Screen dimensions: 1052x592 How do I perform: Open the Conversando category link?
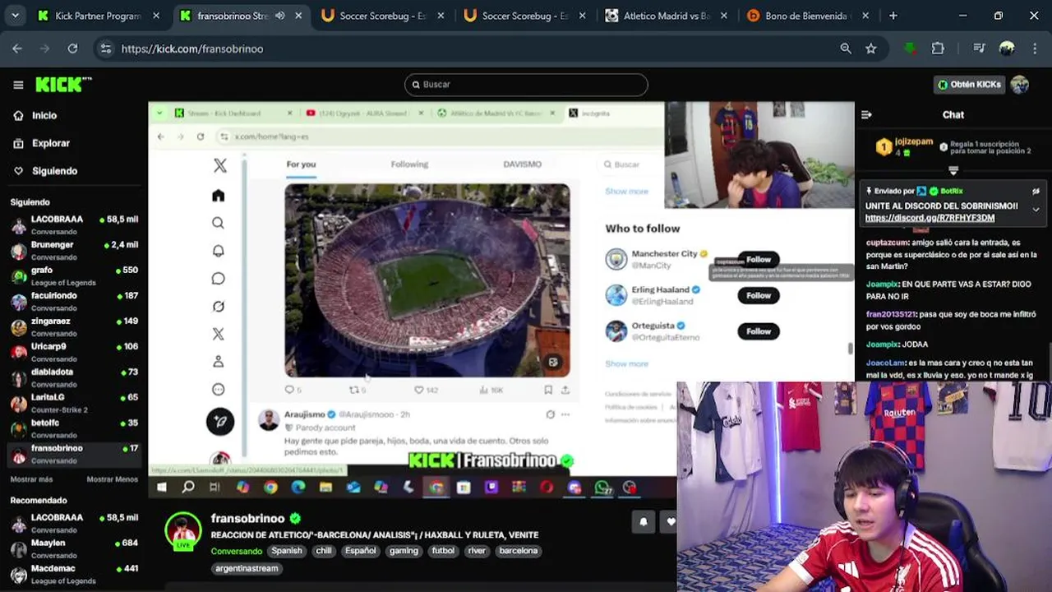click(x=236, y=551)
